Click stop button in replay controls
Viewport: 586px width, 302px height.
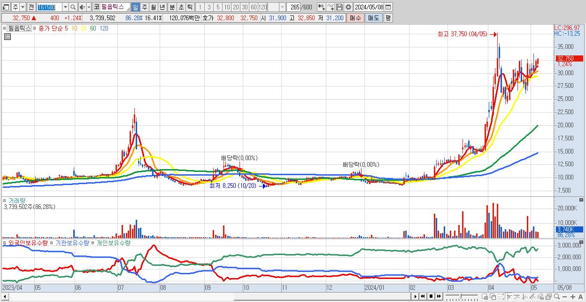click(x=431, y=296)
